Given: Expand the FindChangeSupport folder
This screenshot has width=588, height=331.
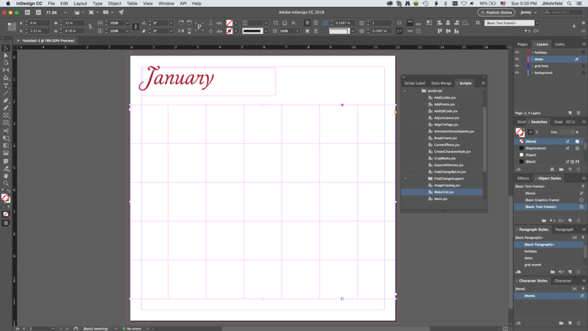Looking at the screenshot, I should pyautogui.click(x=405, y=178).
